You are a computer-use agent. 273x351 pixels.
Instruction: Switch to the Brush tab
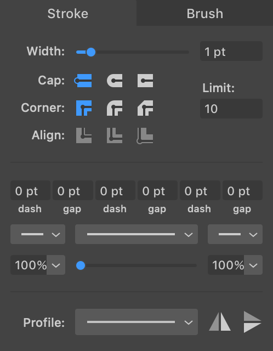point(205,13)
